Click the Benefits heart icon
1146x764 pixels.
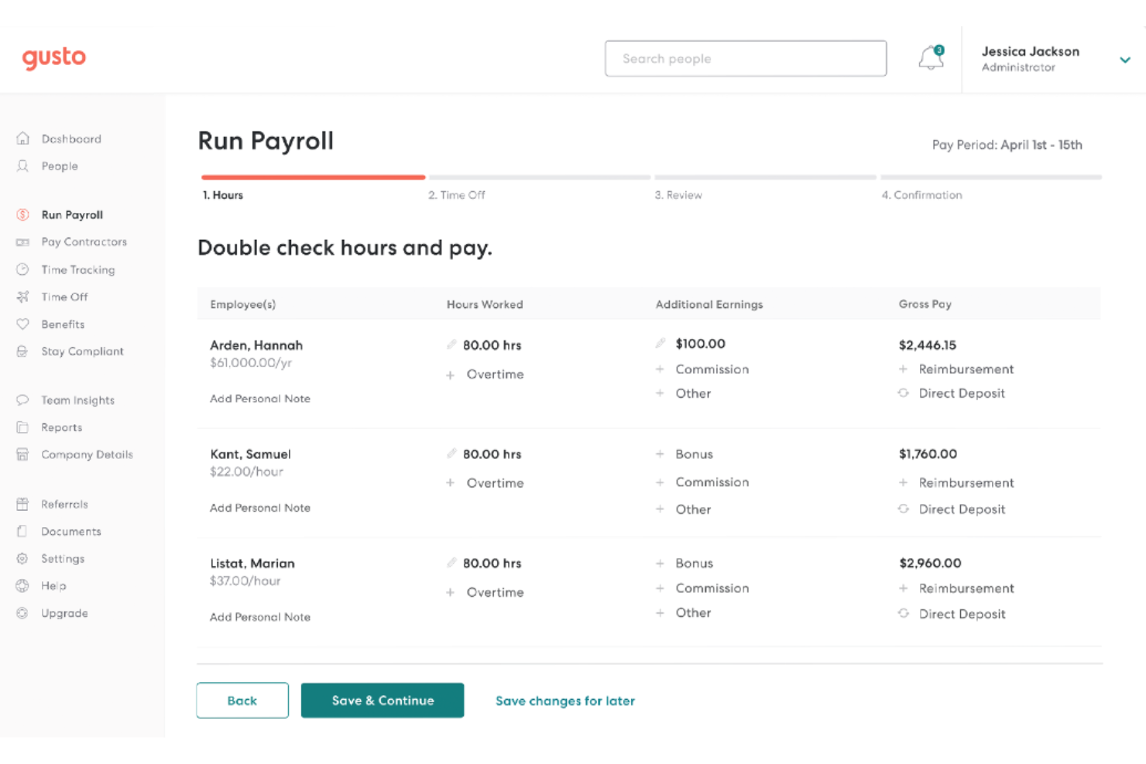tap(23, 324)
